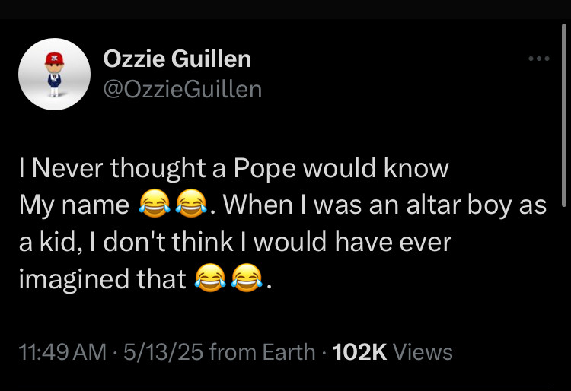The height and width of the screenshot is (391, 571).
Task: Click first laughing emoji after "My name"
Action: pos(155,204)
